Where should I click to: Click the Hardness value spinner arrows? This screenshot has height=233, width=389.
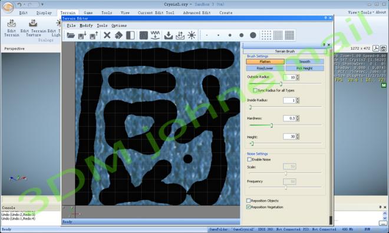[298, 118]
